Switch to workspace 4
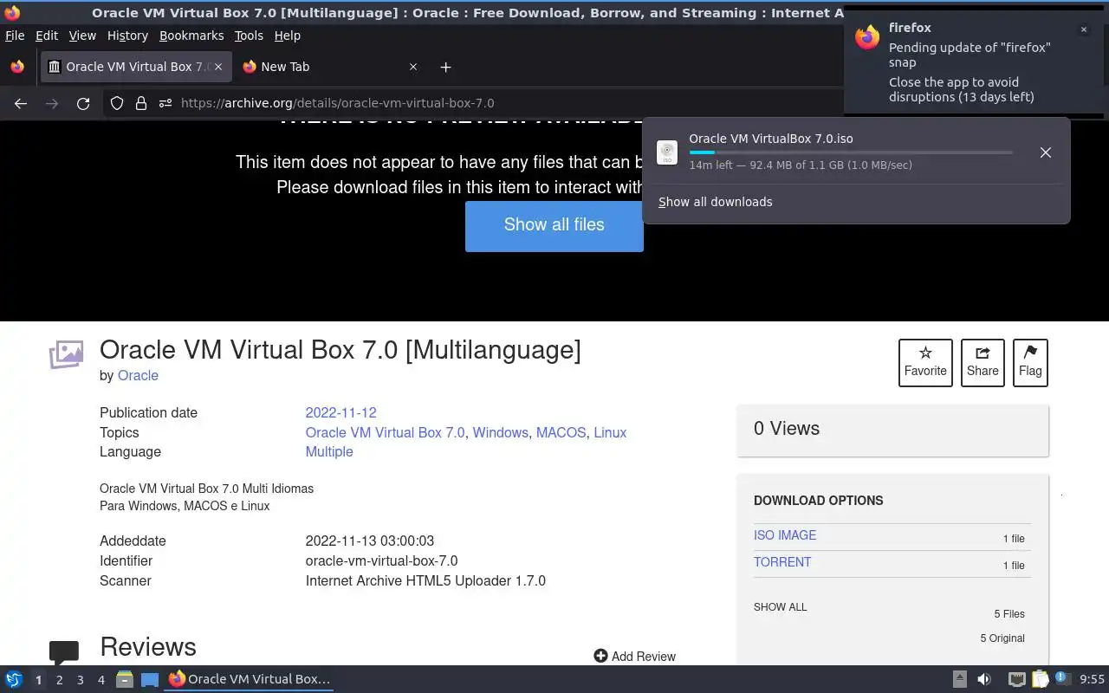This screenshot has width=1109, height=693. [101, 680]
